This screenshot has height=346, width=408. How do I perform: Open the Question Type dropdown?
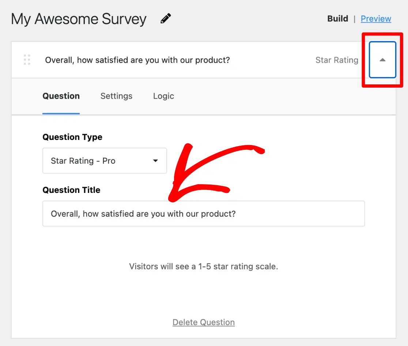coord(105,161)
